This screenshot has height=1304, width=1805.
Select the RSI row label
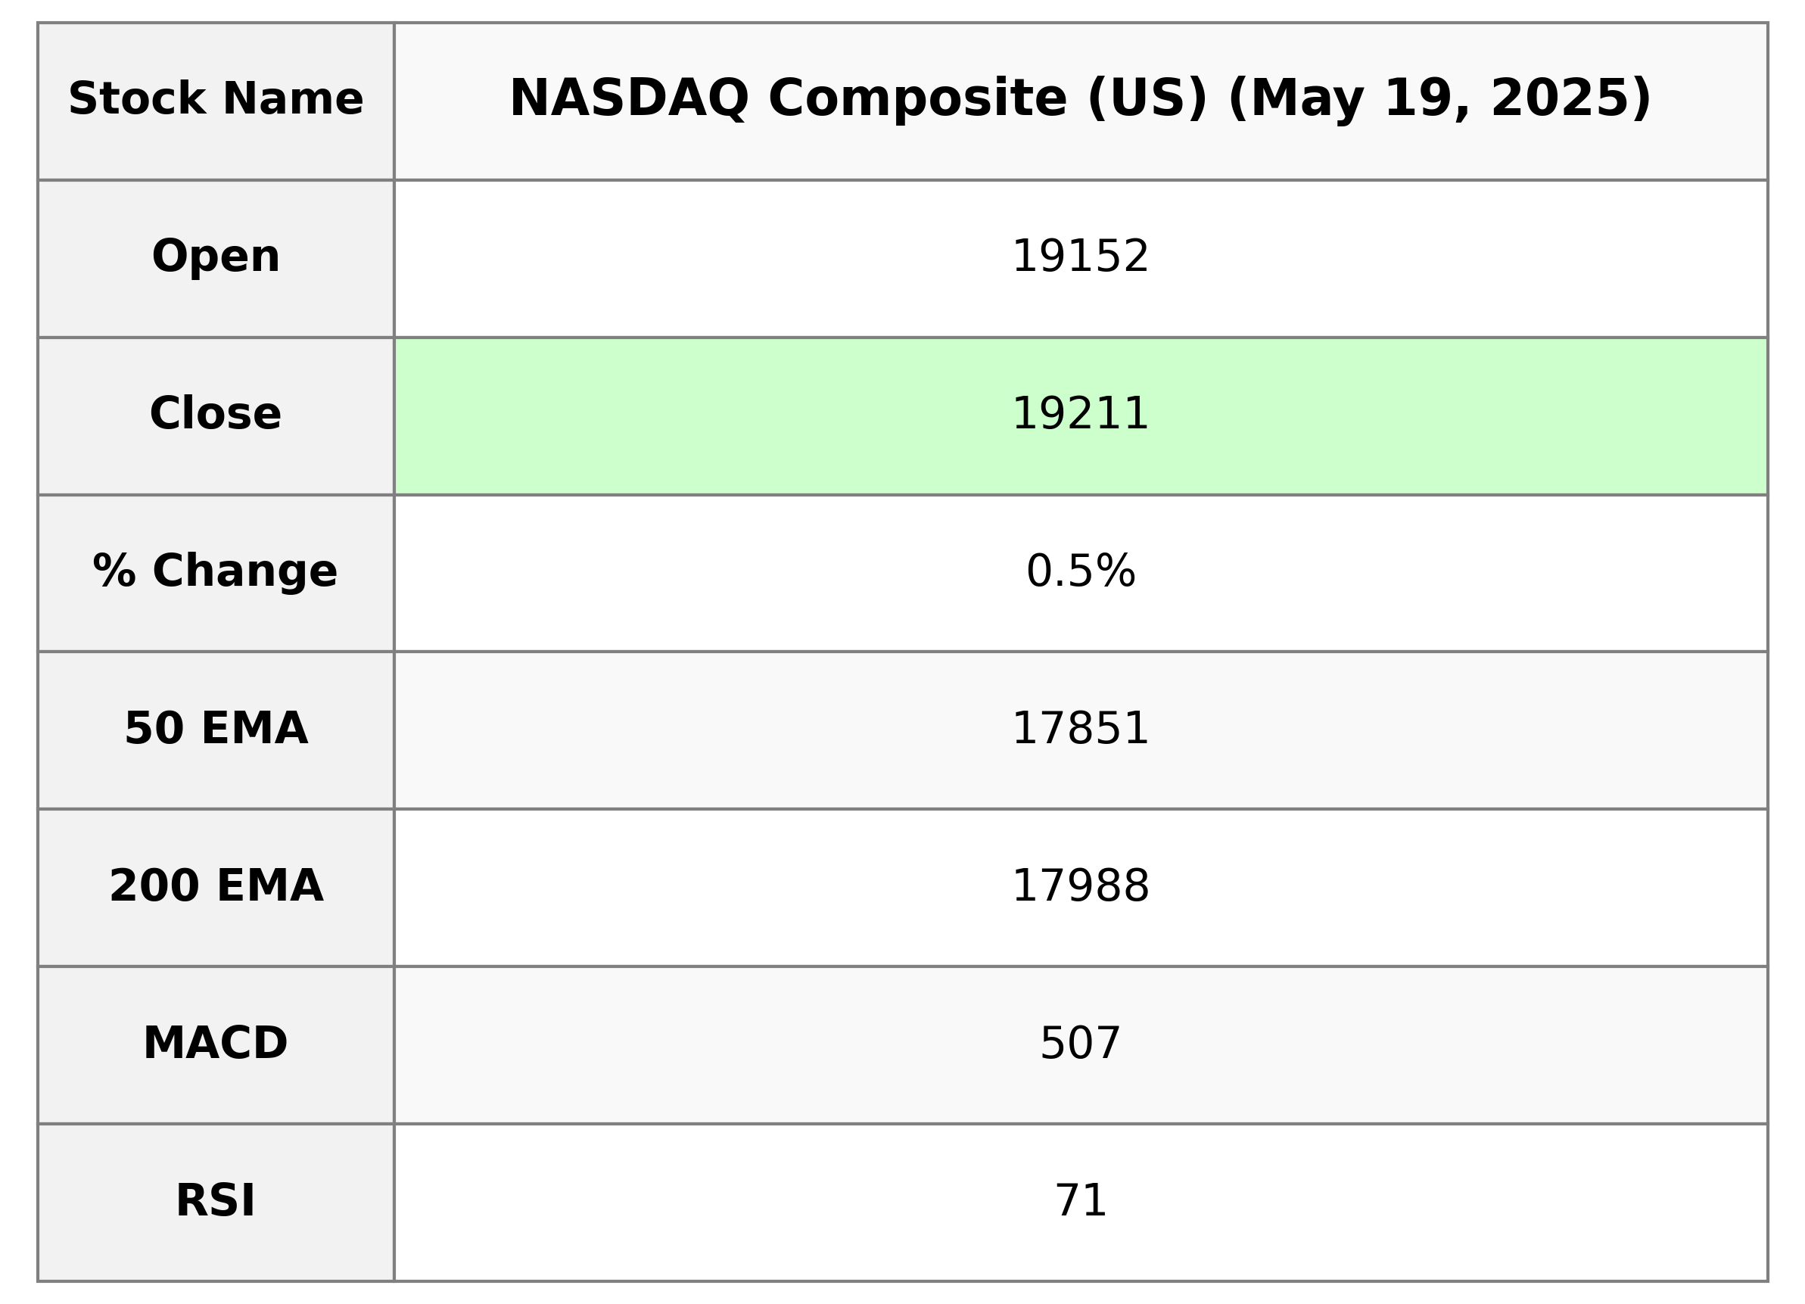click(216, 1200)
